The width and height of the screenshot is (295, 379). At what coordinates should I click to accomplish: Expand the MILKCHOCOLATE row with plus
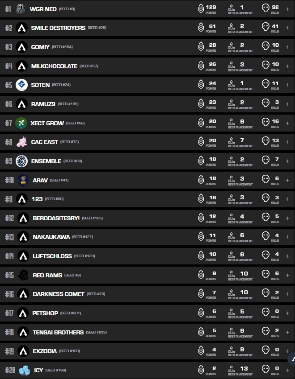pos(287,66)
